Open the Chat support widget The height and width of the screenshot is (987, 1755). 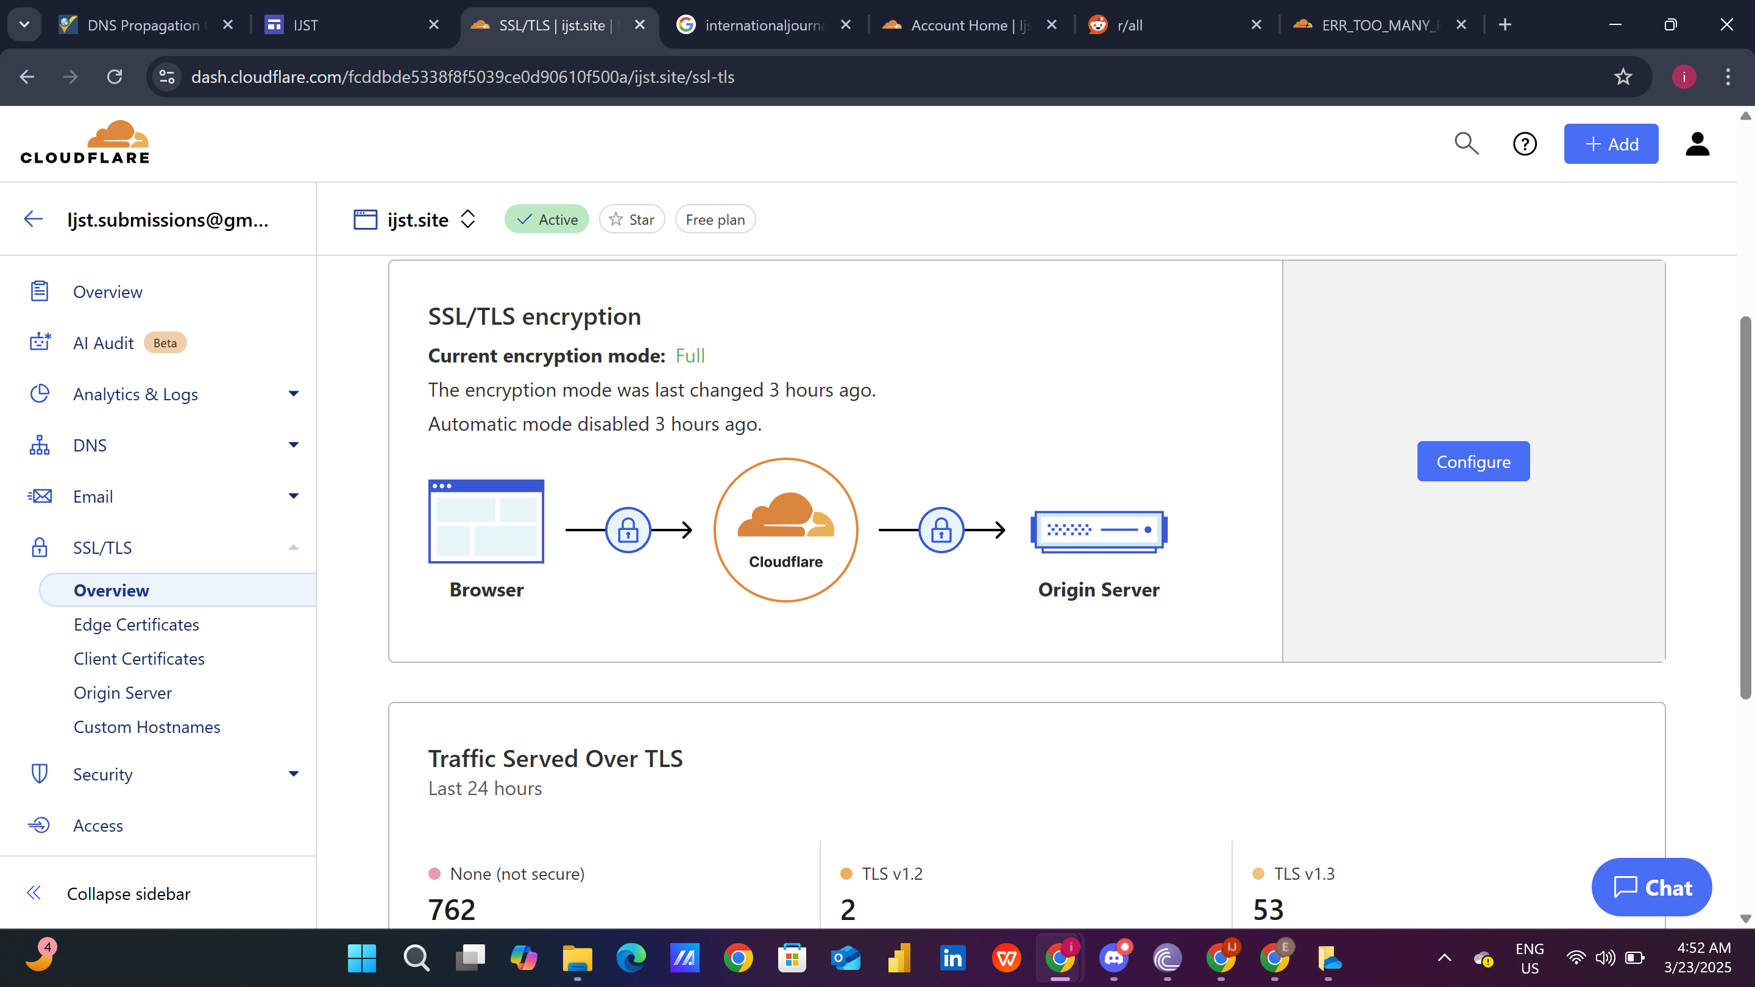click(1651, 888)
